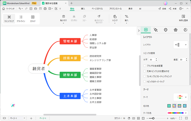Open the 開始 ribbon tab

point(72,9)
